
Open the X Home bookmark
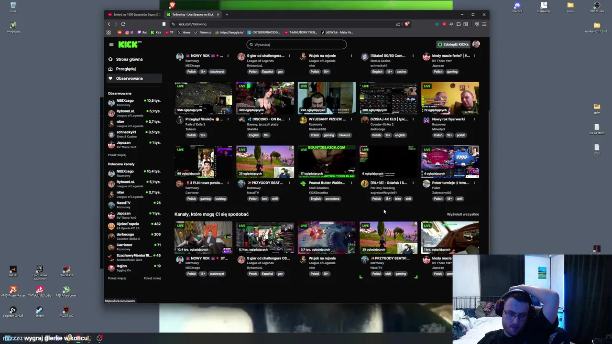pyautogui.click(x=184, y=32)
